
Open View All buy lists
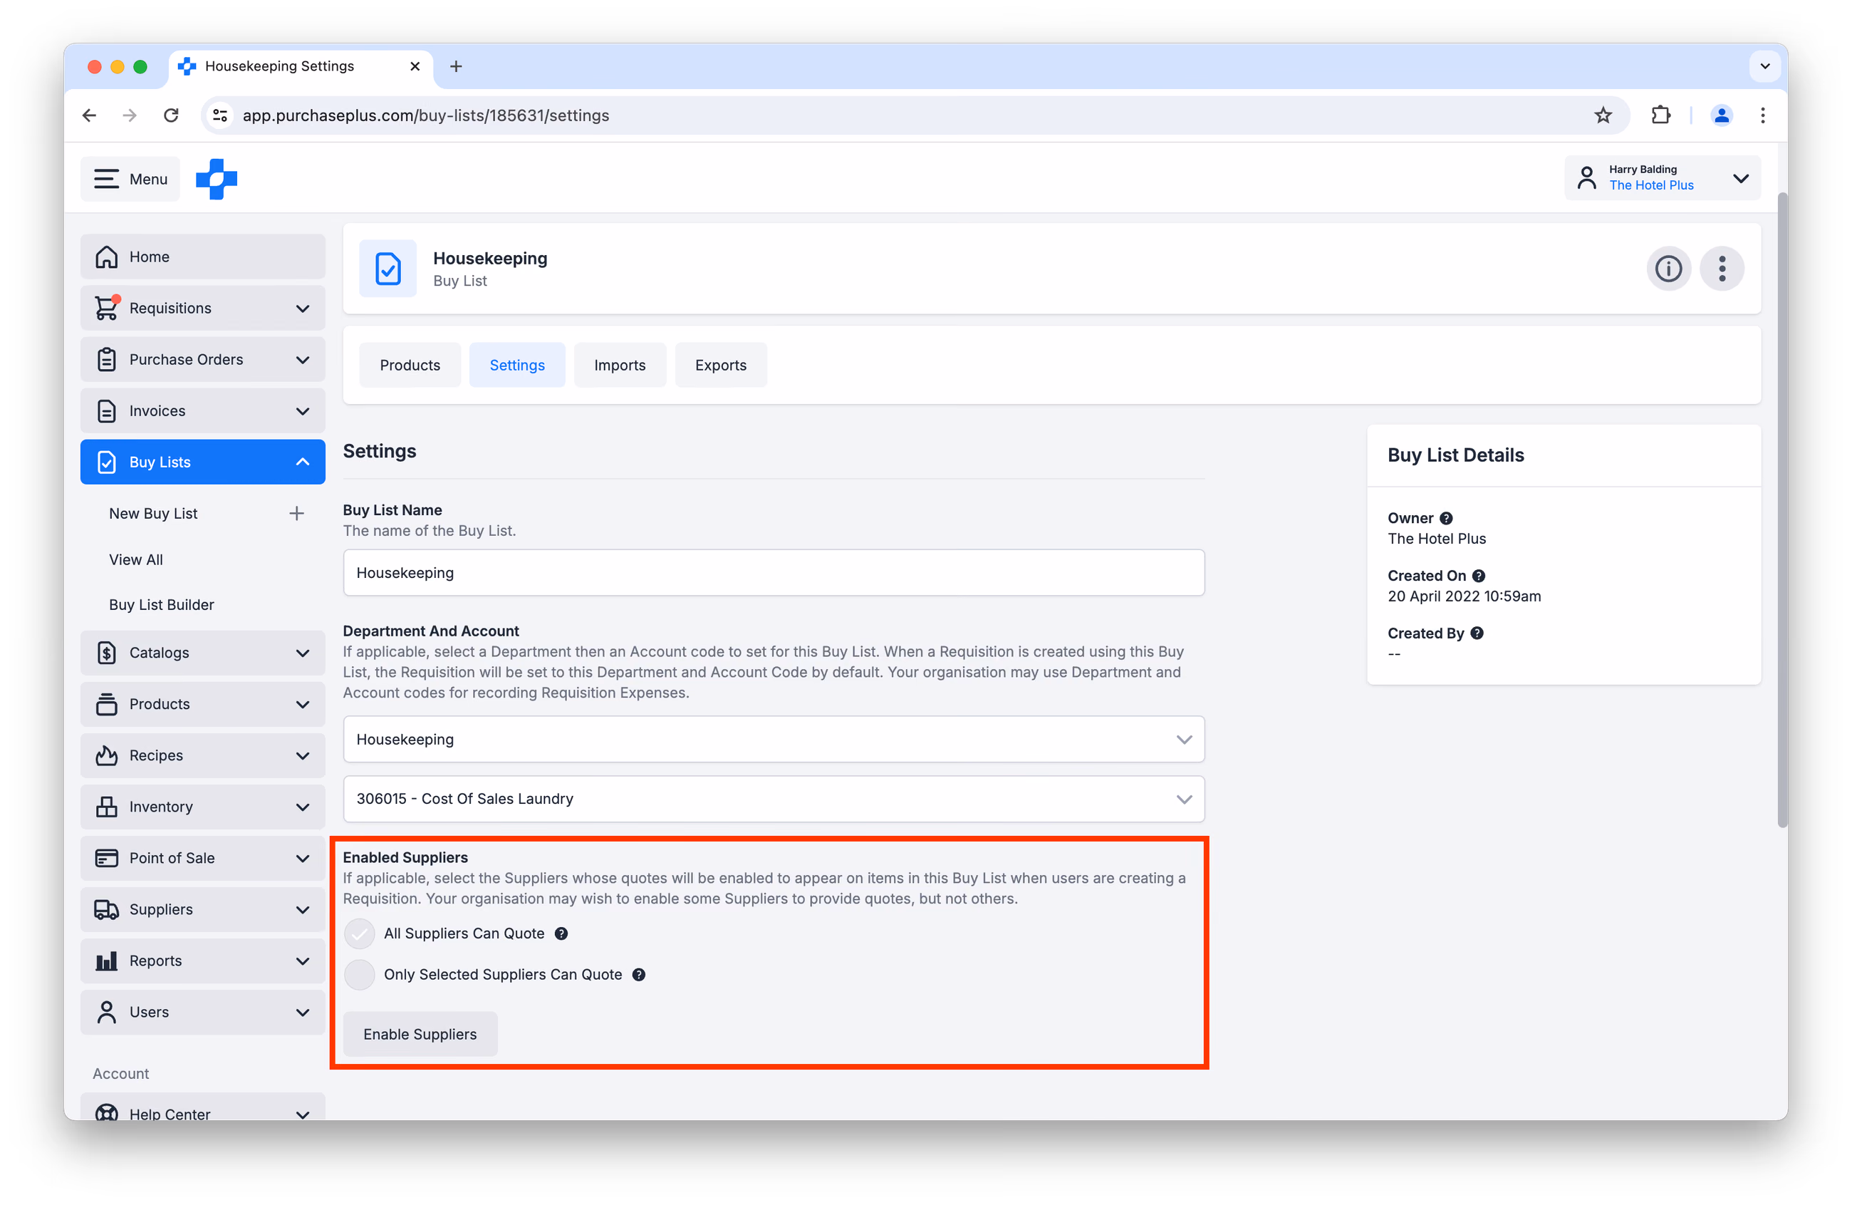136,559
